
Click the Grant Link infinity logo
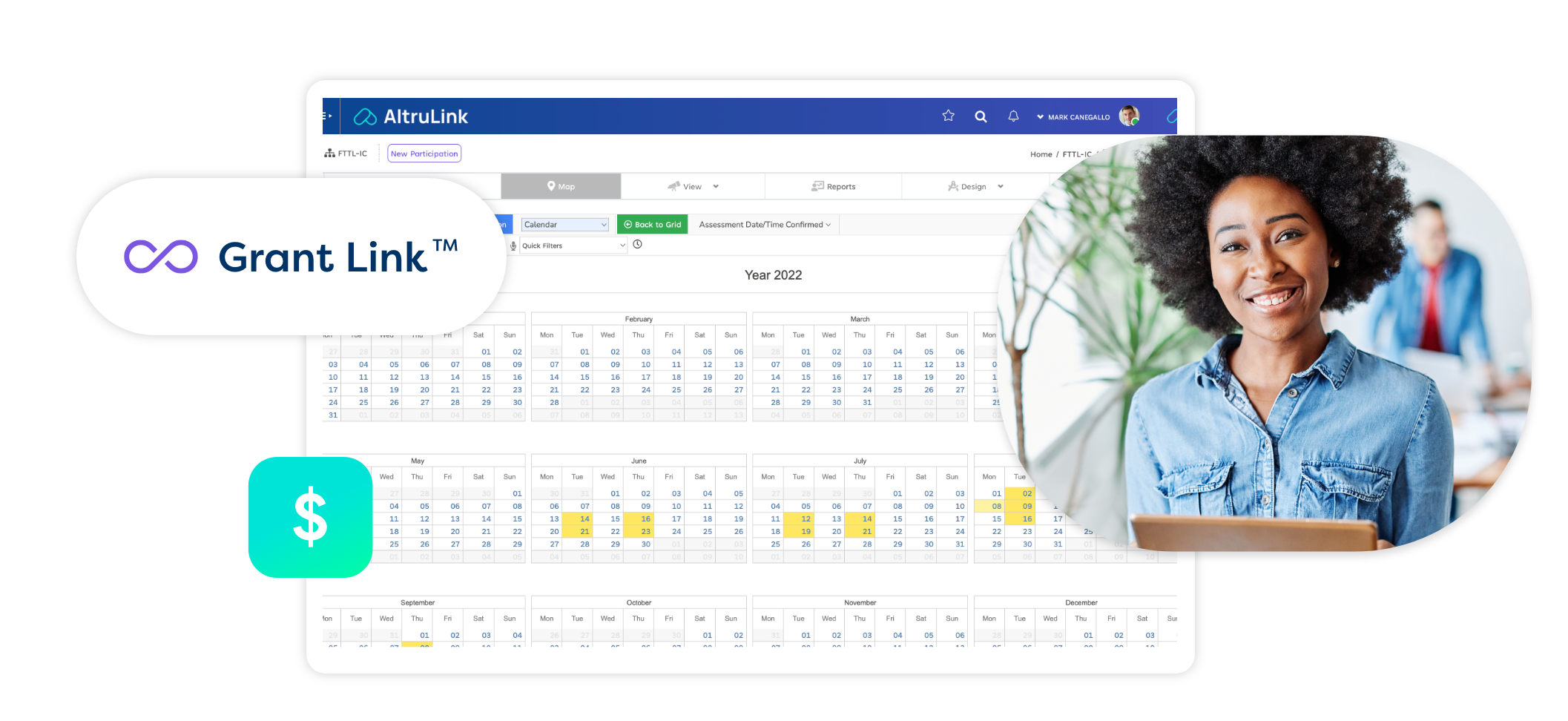(x=161, y=257)
